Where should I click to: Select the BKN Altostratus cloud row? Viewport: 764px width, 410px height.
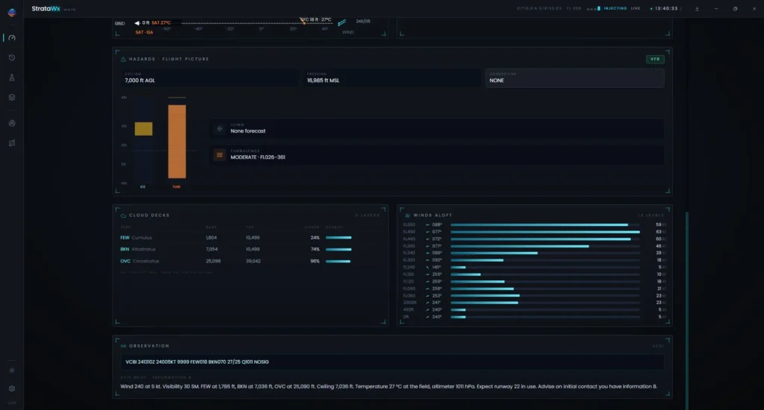249,249
